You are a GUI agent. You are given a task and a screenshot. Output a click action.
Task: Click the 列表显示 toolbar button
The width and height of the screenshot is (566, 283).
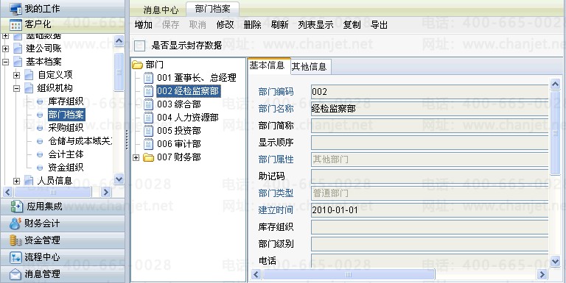coord(315,25)
